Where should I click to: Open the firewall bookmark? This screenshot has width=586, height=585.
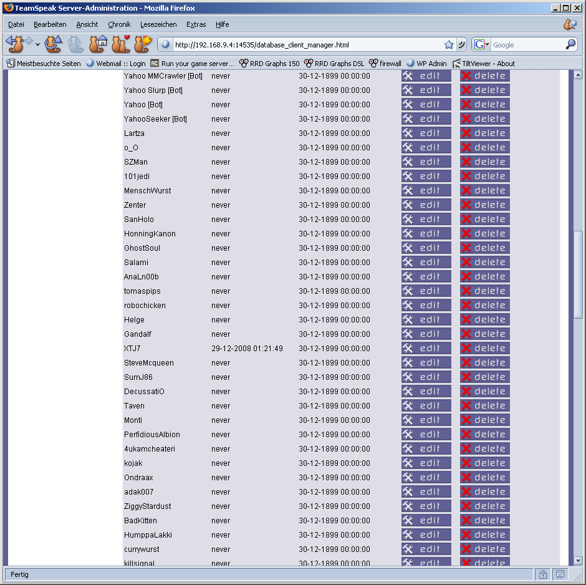coord(385,64)
